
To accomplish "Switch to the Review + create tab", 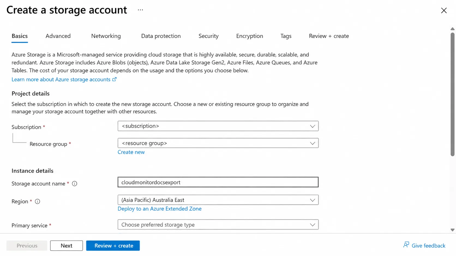I will coord(329,36).
